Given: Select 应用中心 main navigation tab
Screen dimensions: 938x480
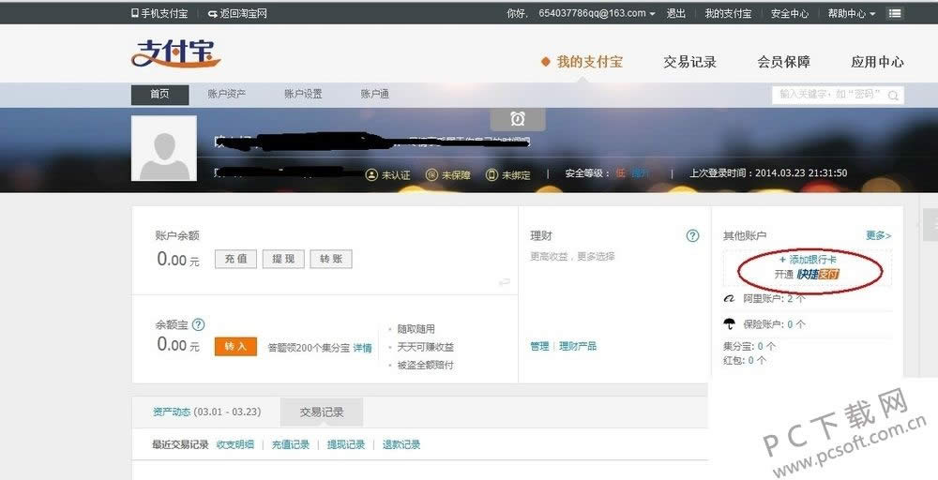Looking at the screenshot, I should (x=878, y=62).
